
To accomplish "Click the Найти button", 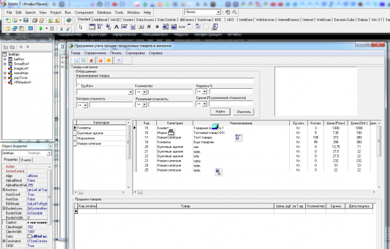I will coord(220,112).
